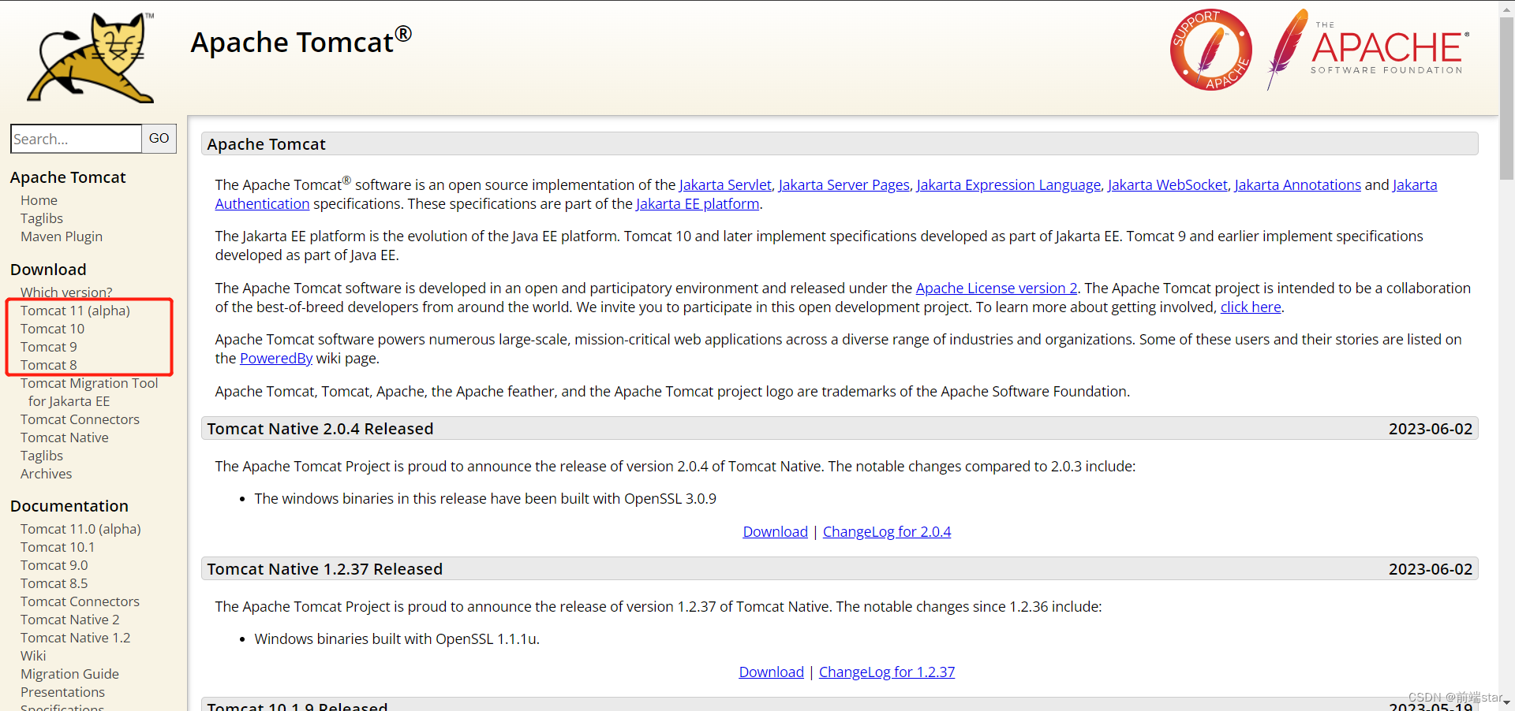Open Tomcat Native under Download
The width and height of the screenshot is (1515, 711).
coord(65,437)
